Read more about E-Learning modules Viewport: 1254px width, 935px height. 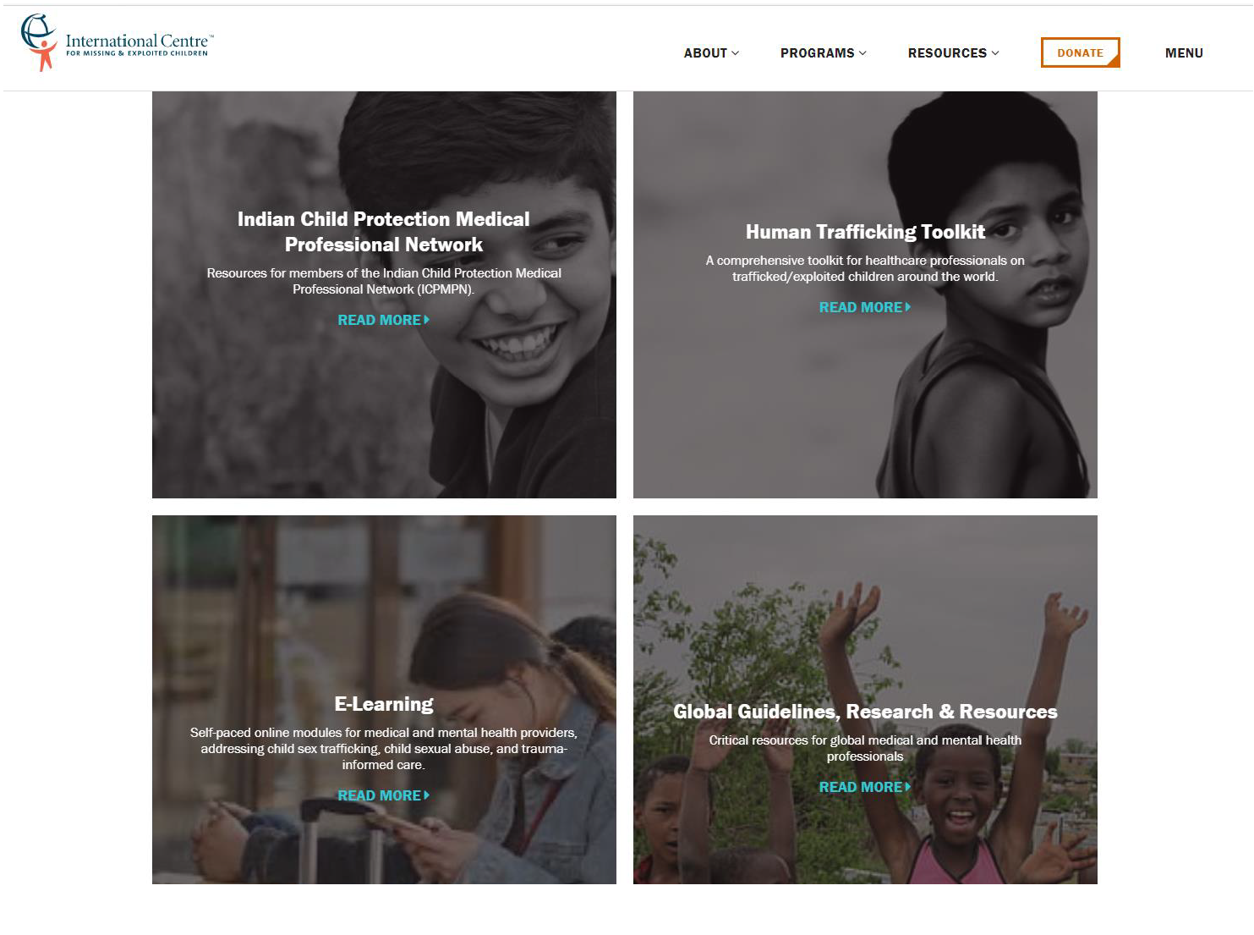(x=384, y=795)
